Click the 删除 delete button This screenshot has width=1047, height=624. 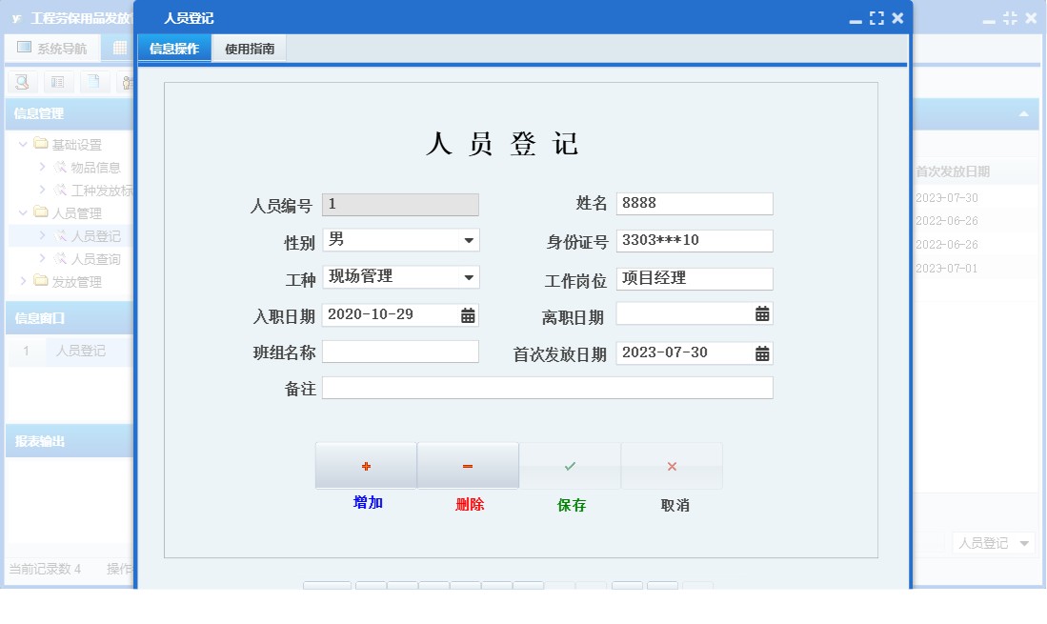tap(468, 465)
